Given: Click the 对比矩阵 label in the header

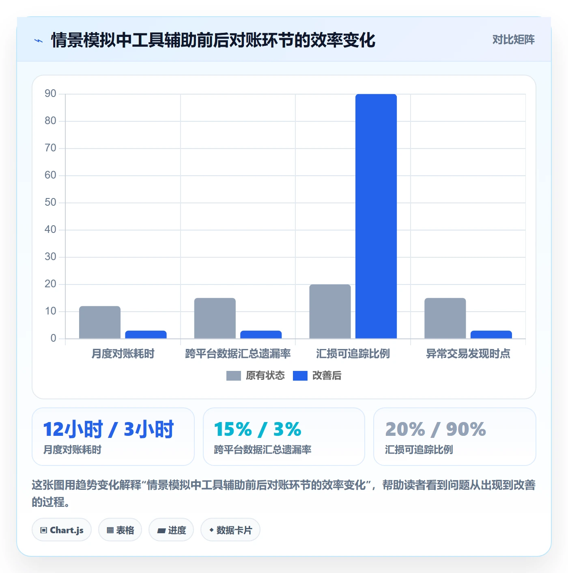Looking at the screenshot, I should (x=513, y=40).
